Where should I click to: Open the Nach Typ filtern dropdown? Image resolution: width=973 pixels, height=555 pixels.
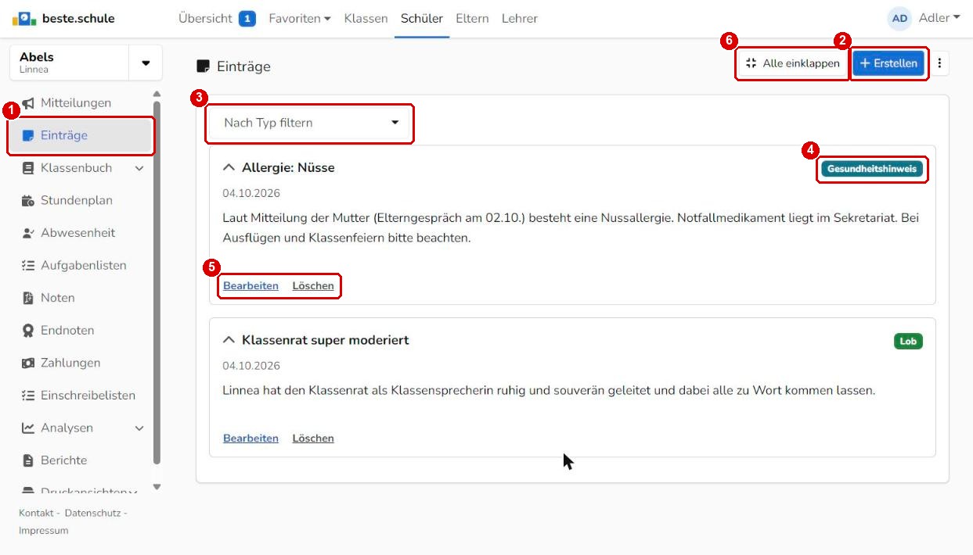coord(310,123)
